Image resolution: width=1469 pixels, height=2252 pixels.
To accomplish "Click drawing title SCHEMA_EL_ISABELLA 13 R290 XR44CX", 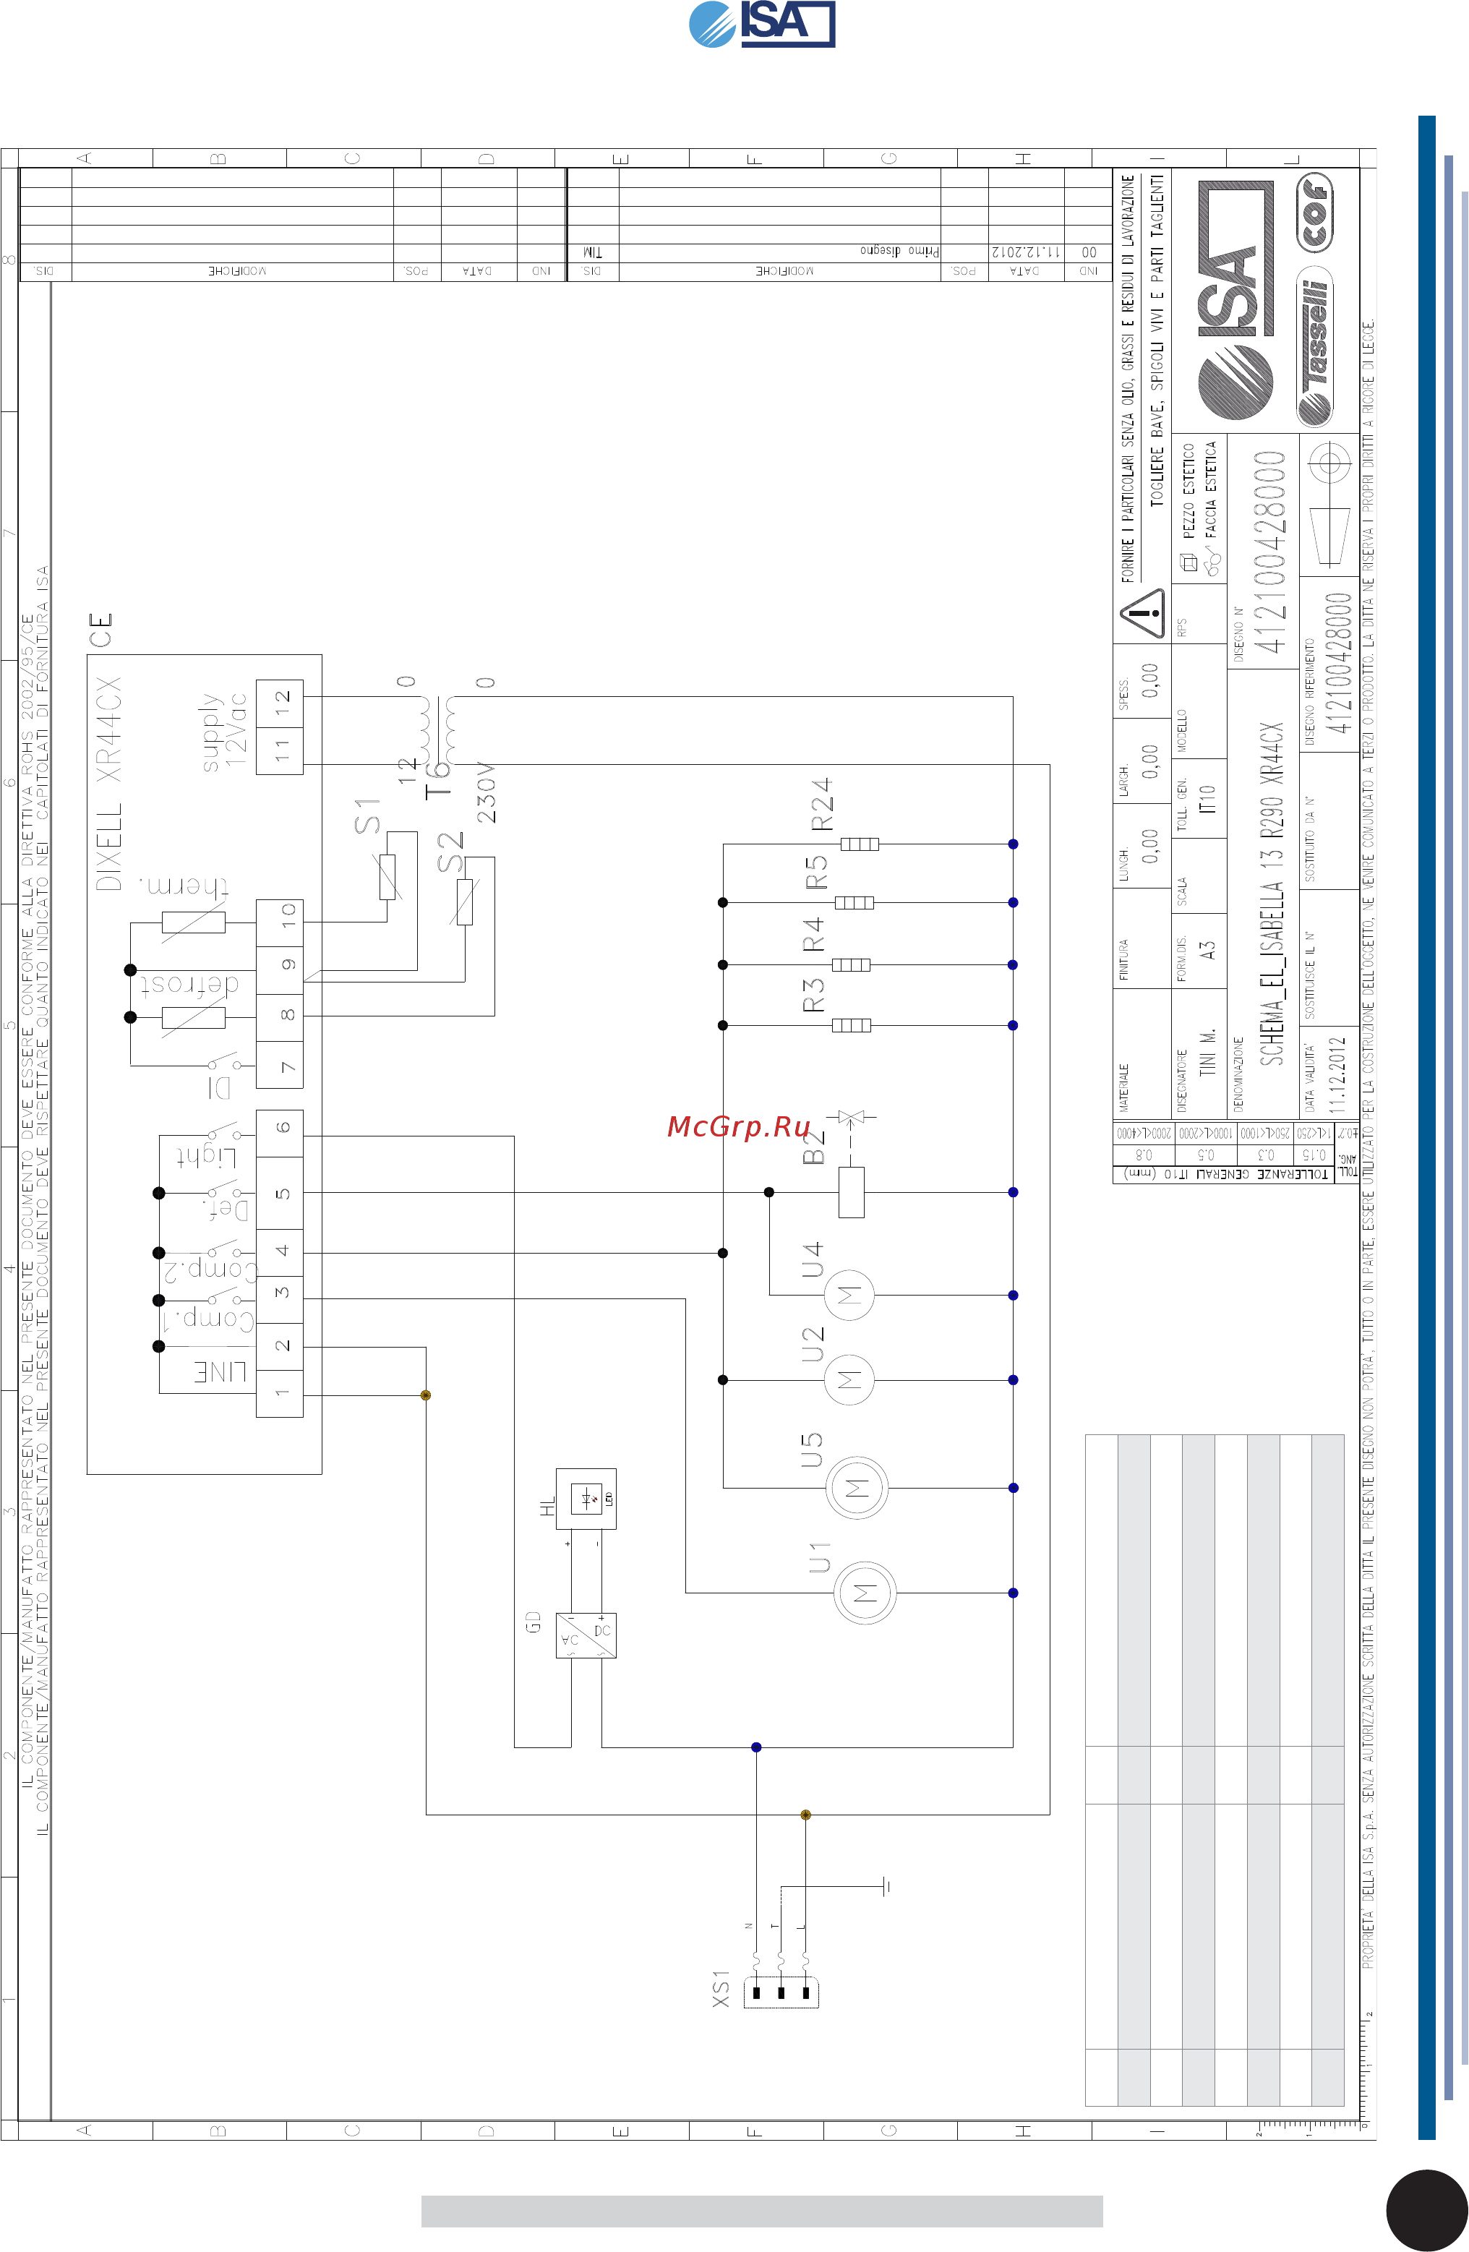I will coord(1272,894).
